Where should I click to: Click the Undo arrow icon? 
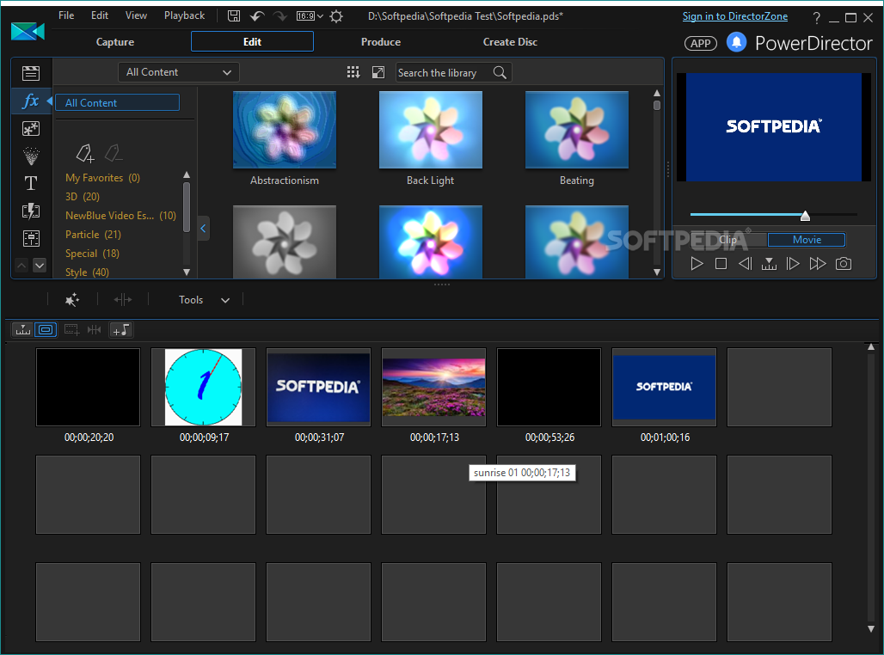coord(257,15)
